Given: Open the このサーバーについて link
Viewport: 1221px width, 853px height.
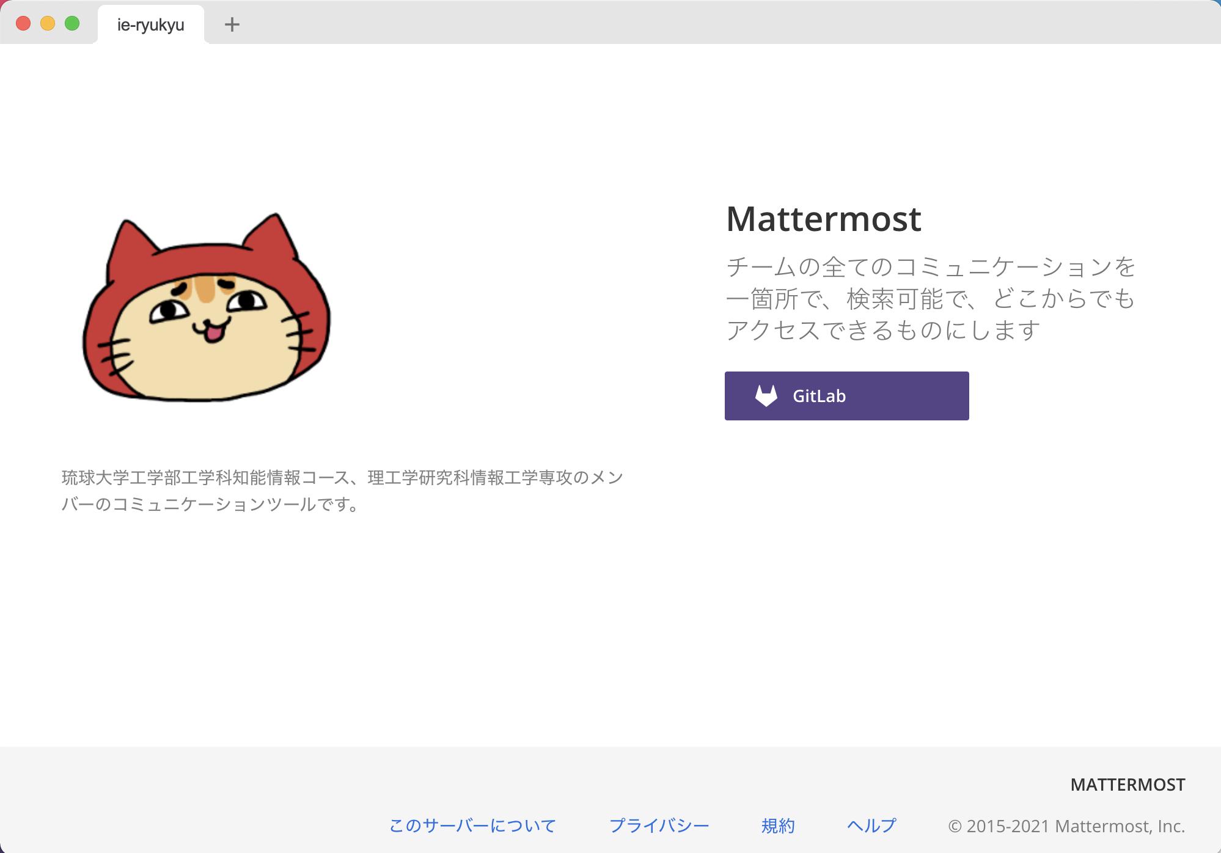Looking at the screenshot, I should point(472,826).
